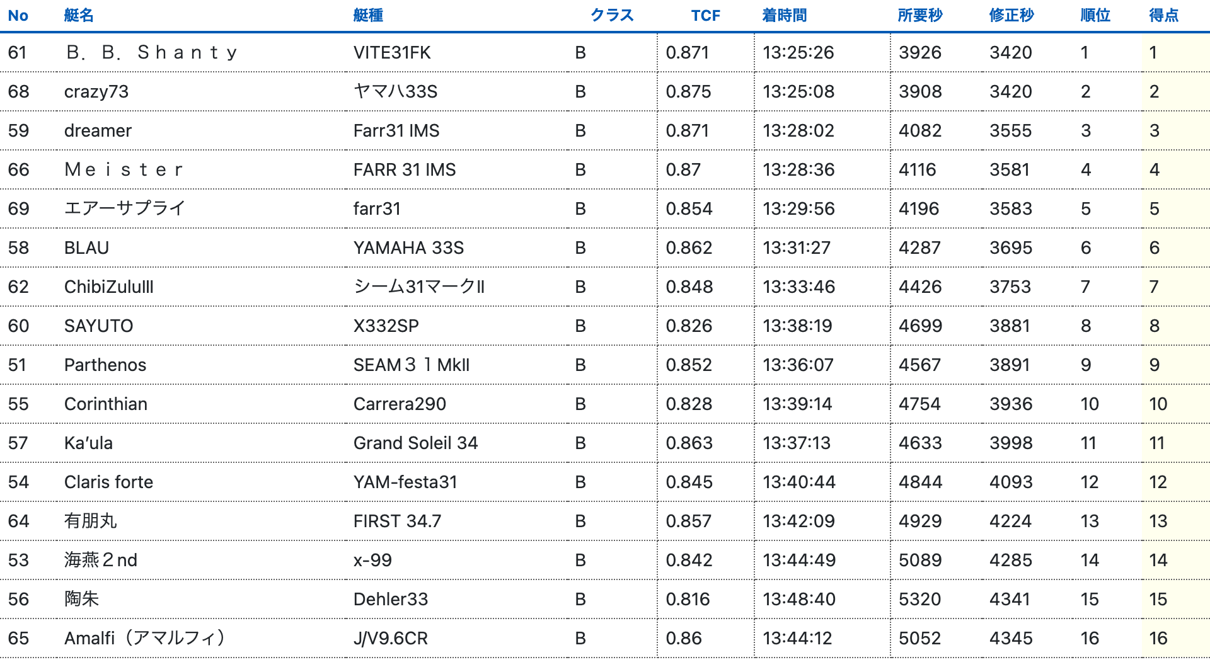
Task: Click the 艇種 column header
Action: (368, 16)
